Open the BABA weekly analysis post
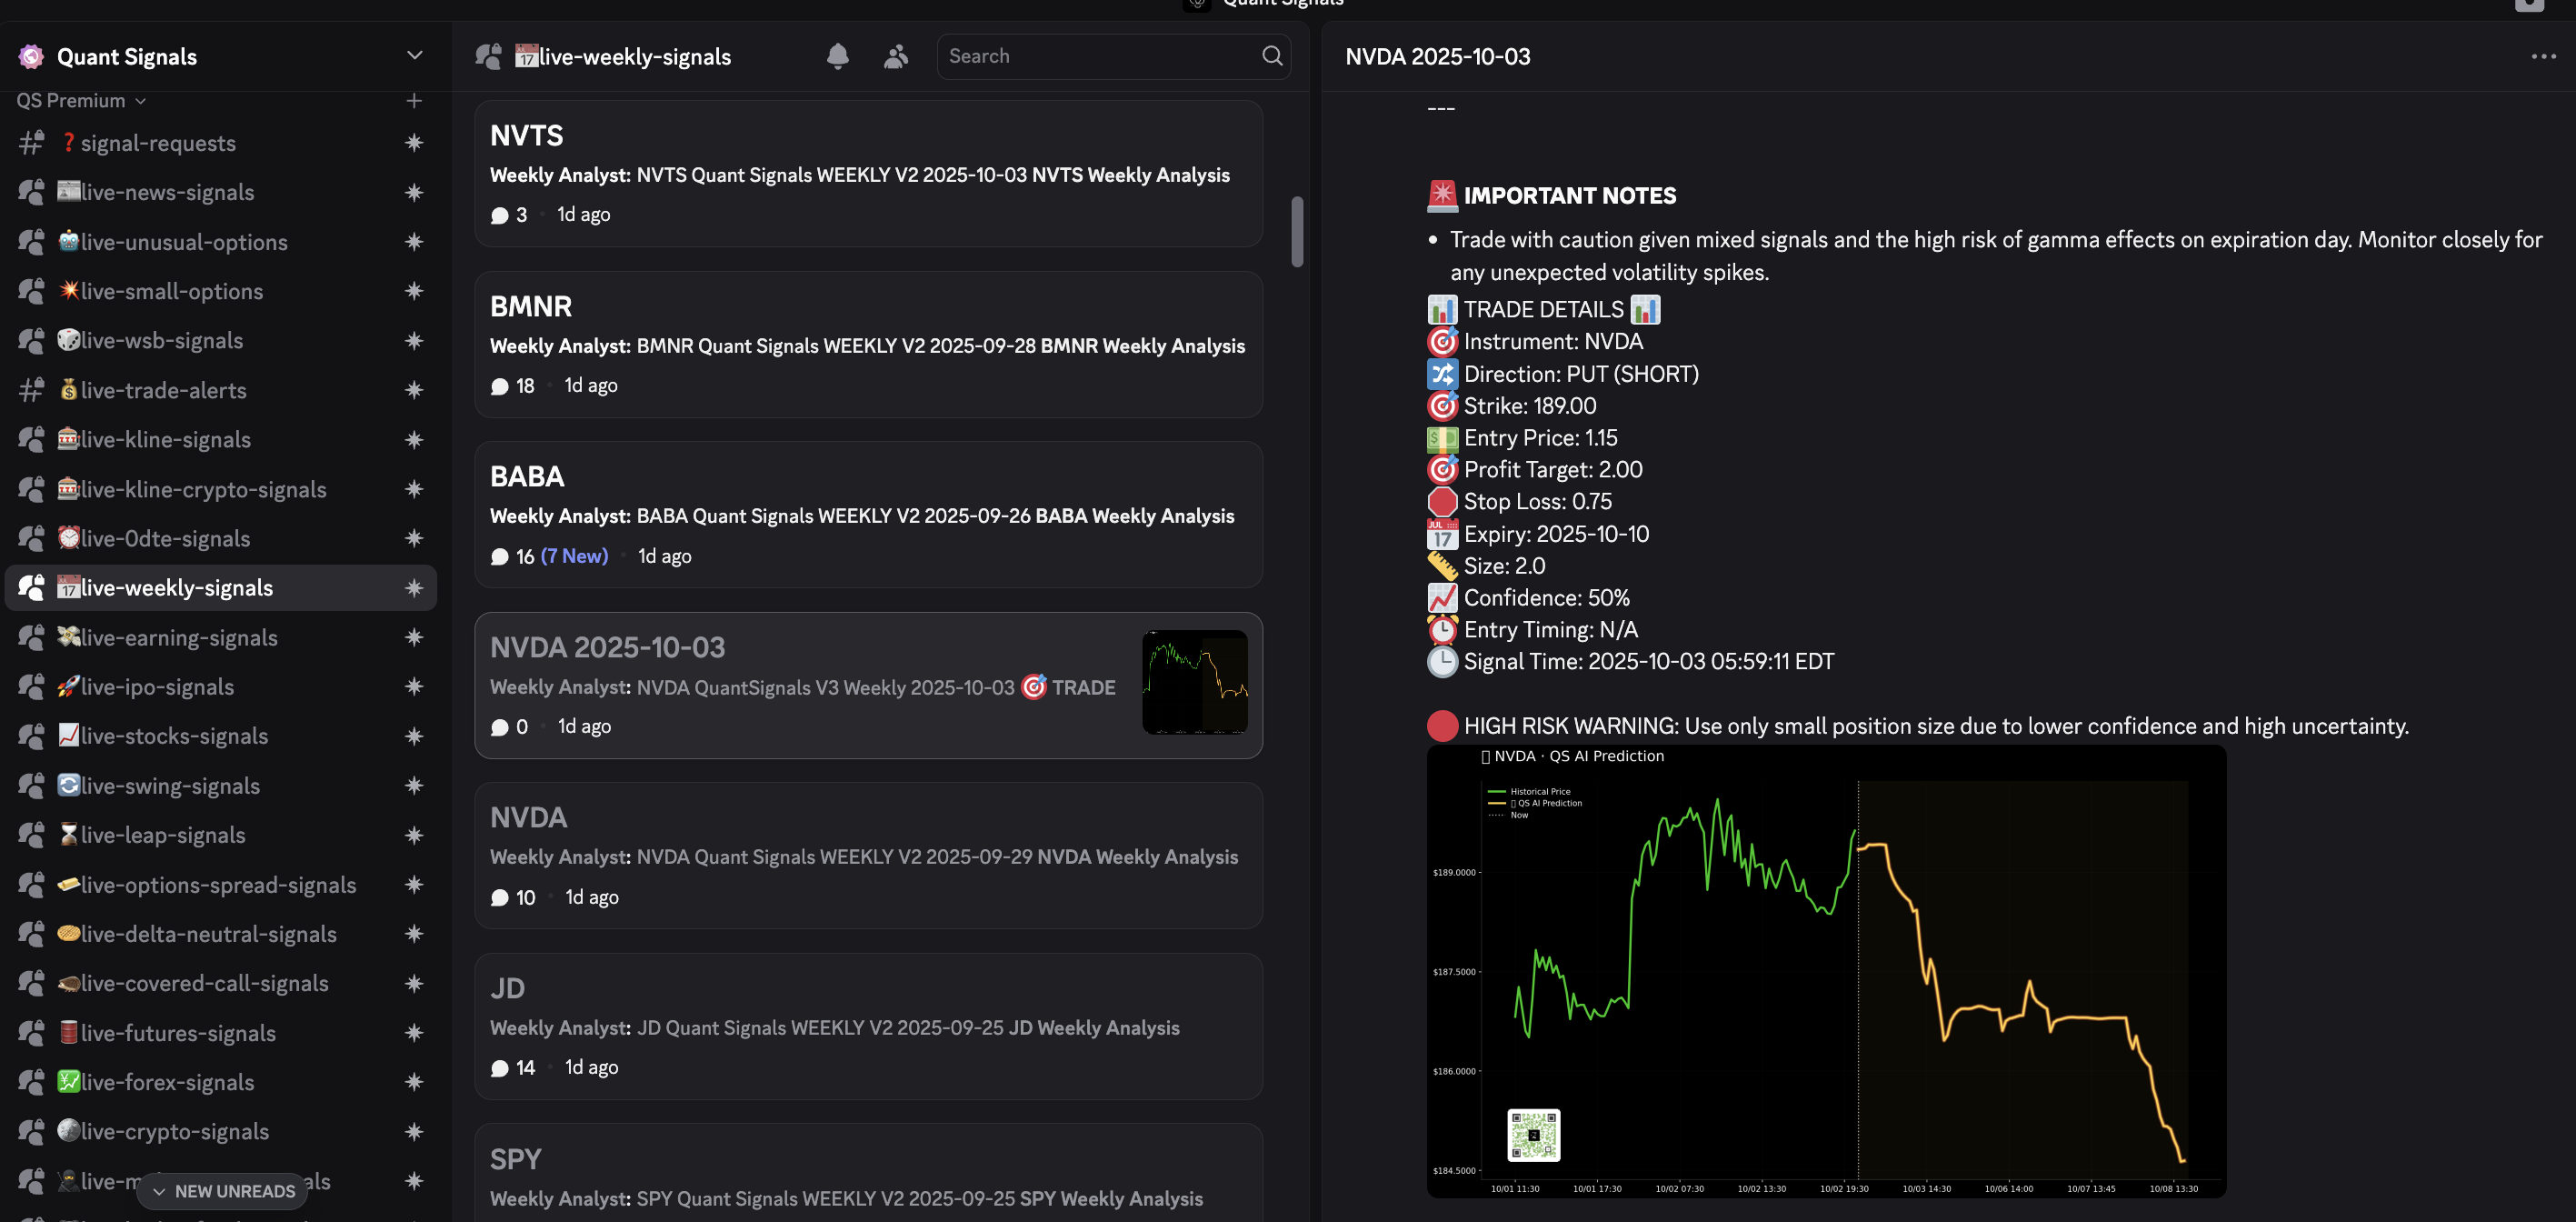The width and height of the screenshot is (2576, 1222). tap(868, 514)
